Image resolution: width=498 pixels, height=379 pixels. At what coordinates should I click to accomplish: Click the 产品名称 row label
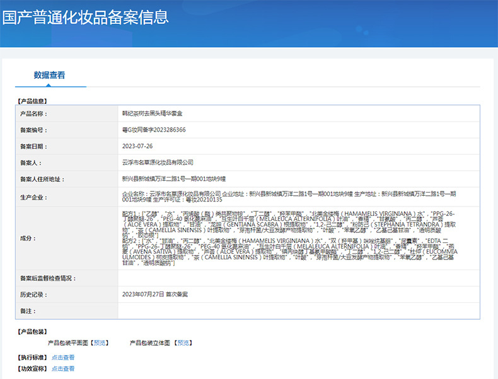pyautogui.click(x=33, y=114)
